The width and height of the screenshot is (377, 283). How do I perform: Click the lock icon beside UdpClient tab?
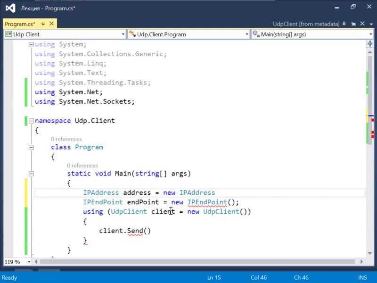tap(344, 24)
